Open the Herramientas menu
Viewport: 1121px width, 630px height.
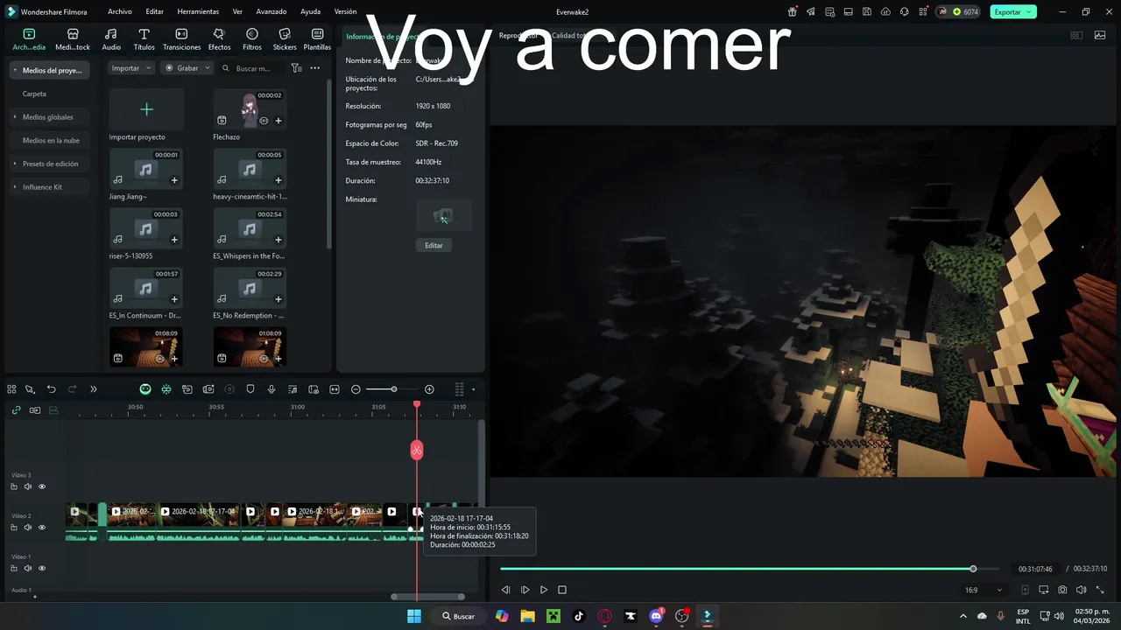(198, 12)
